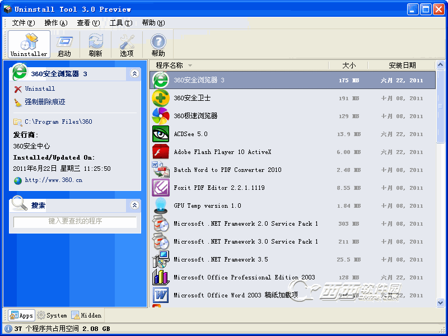Select Adobe Flash Player 10 ActiveX icon
448x336 pixels.
click(161, 152)
